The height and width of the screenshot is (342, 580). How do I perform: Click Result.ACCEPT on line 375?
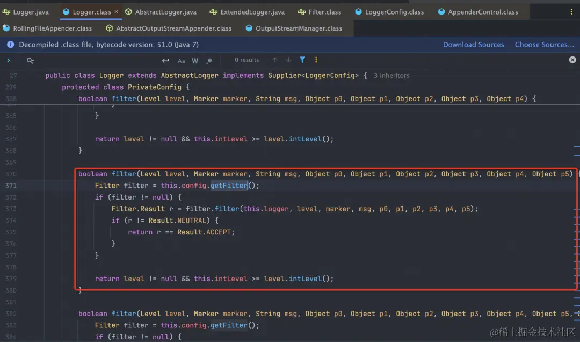(204, 232)
